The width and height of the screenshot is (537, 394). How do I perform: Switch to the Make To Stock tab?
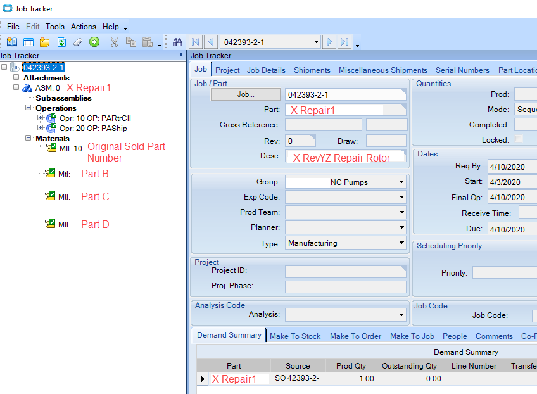[295, 336]
